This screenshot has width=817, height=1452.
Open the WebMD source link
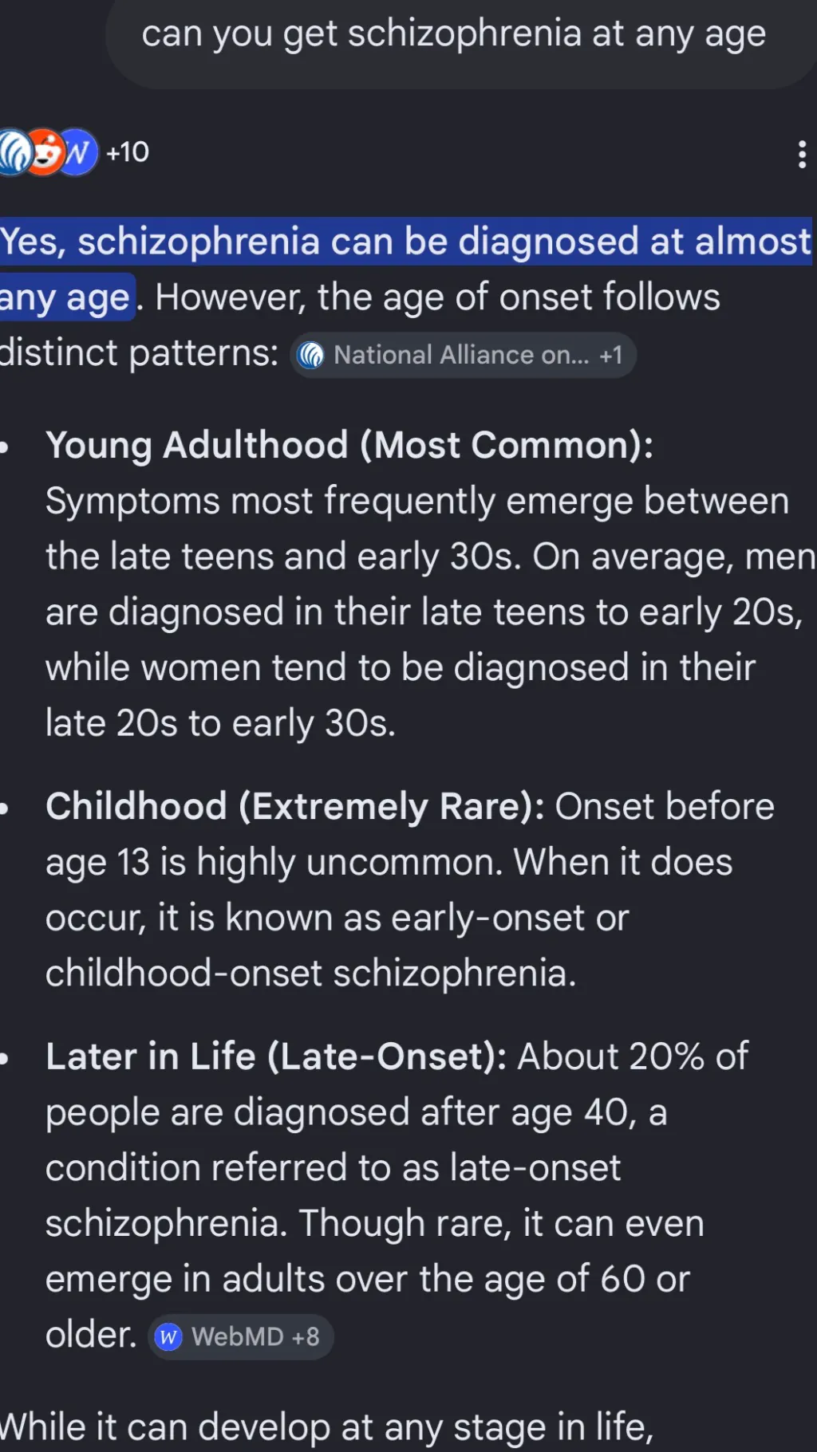click(x=241, y=1336)
